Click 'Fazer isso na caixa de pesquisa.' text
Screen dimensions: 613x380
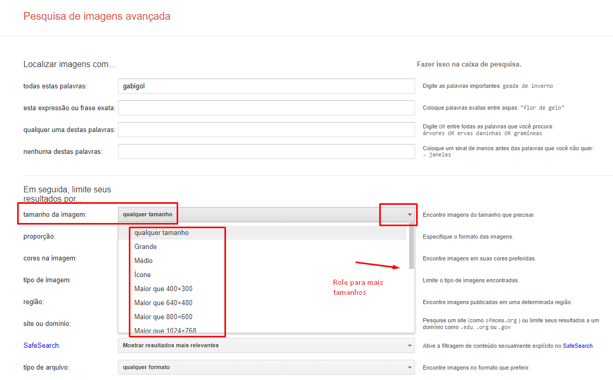tap(469, 64)
